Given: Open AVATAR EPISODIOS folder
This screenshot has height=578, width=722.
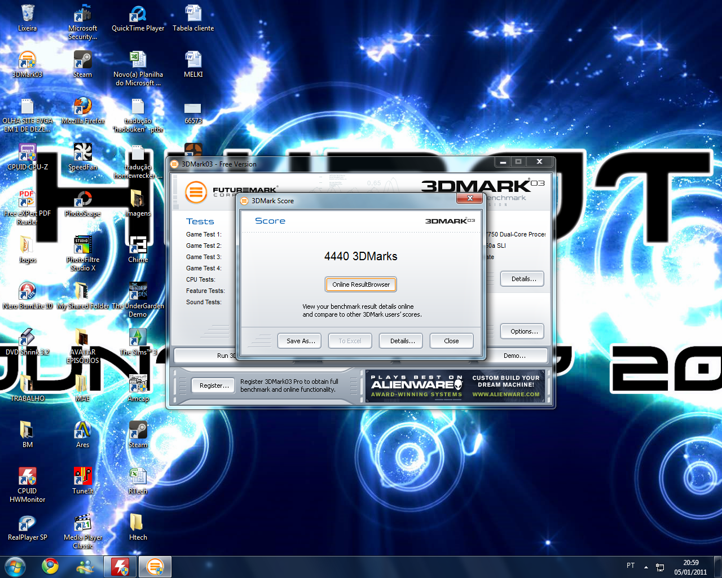Looking at the screenshot, I should click(82, 346).
